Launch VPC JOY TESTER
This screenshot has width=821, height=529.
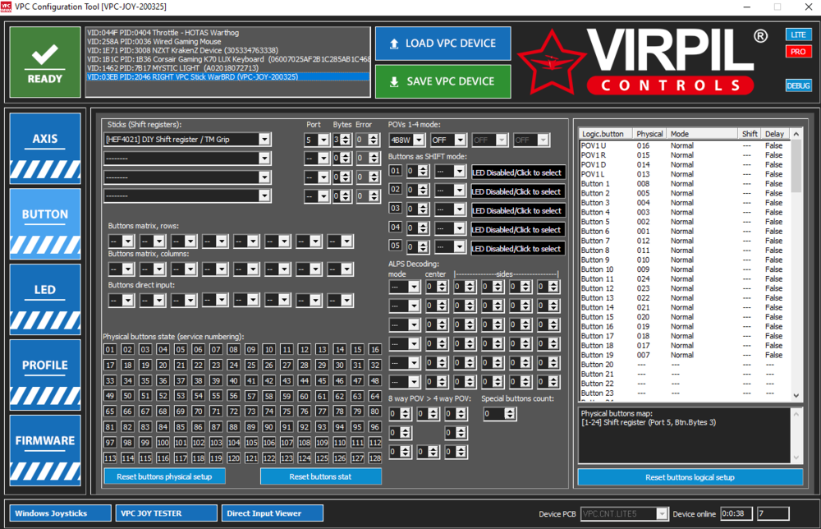[x=167, y=513]
